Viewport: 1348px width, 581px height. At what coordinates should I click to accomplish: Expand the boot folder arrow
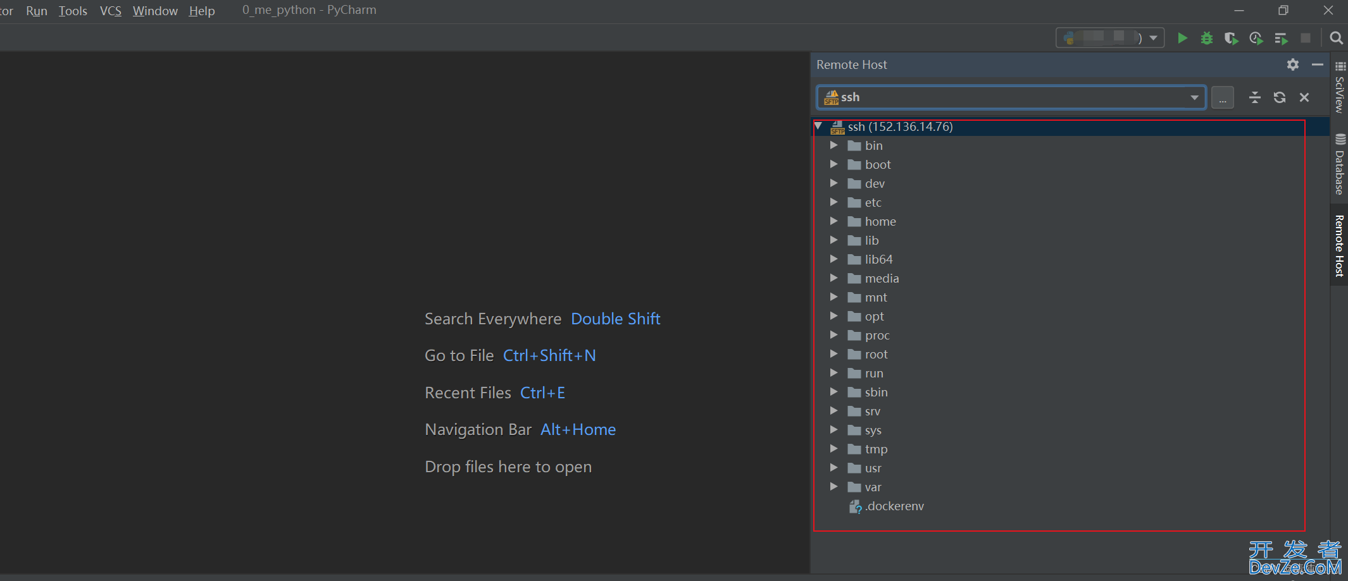834,164
